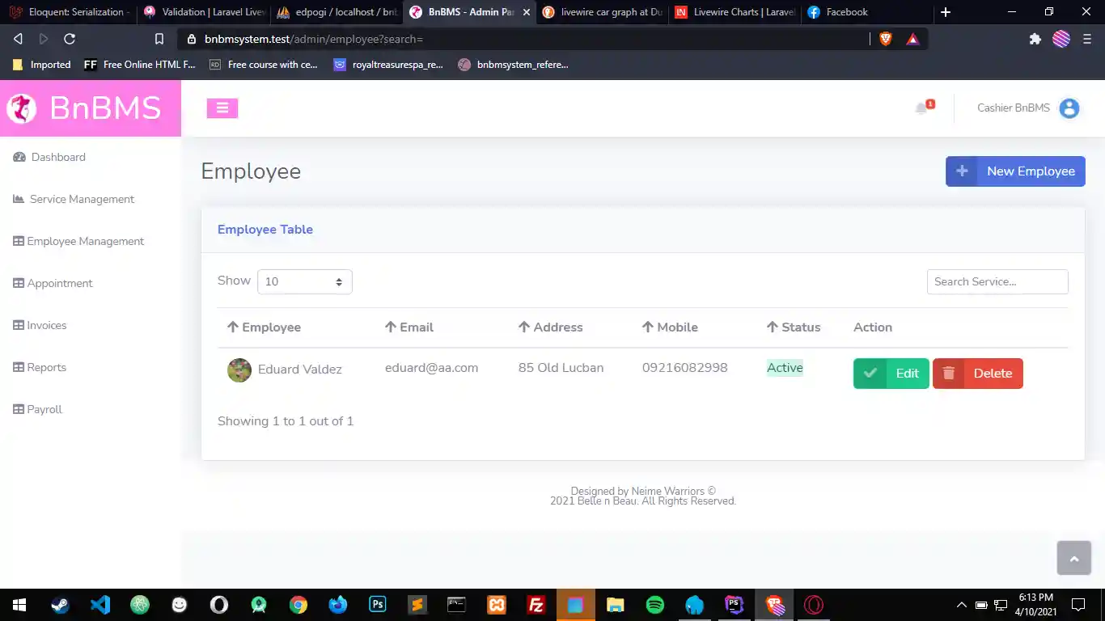Viewport: 1105px width, 621px height.
Task: Open Appointment in the sidebar
Action: click(53, 283)
